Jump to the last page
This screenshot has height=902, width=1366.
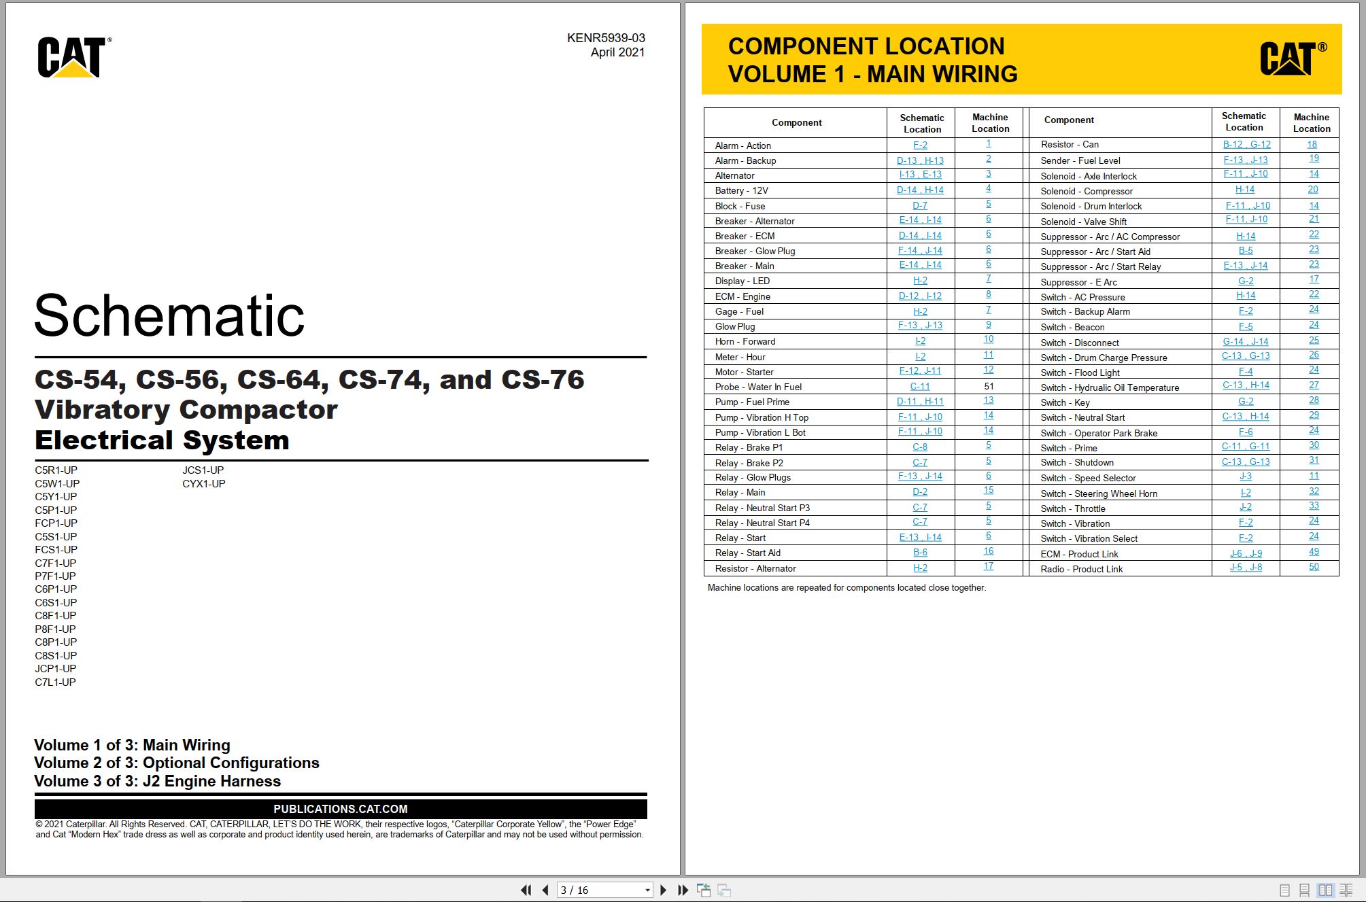[x=683, y=890]
